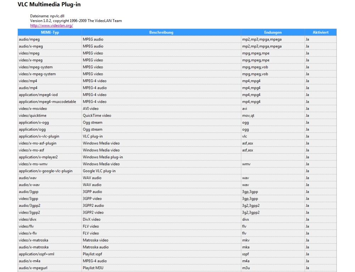Viewport: 355px width, 272px height.
Task: Click the audio/x-wav cell
Action: (x=50, y=185)
